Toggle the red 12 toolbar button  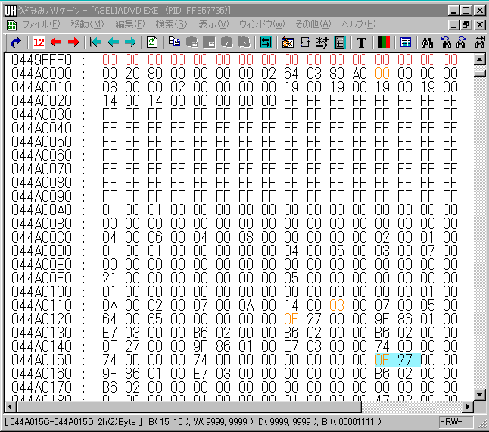39,42
